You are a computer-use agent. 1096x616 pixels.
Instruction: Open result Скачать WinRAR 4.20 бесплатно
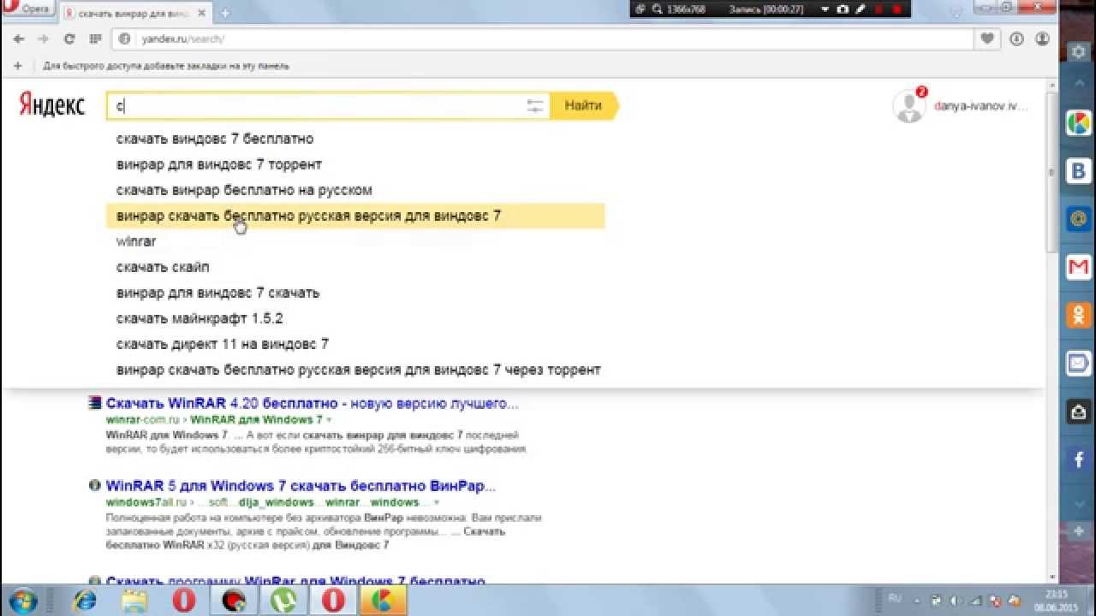pyautogui.click(x=312, y=403)
